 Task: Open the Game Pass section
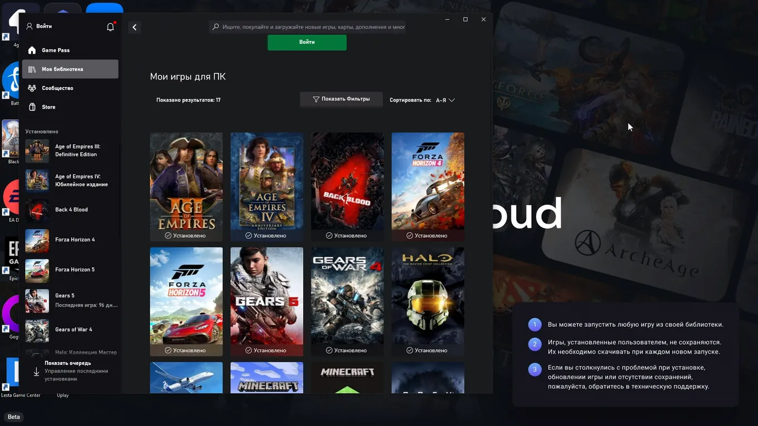tap(70, 50)
